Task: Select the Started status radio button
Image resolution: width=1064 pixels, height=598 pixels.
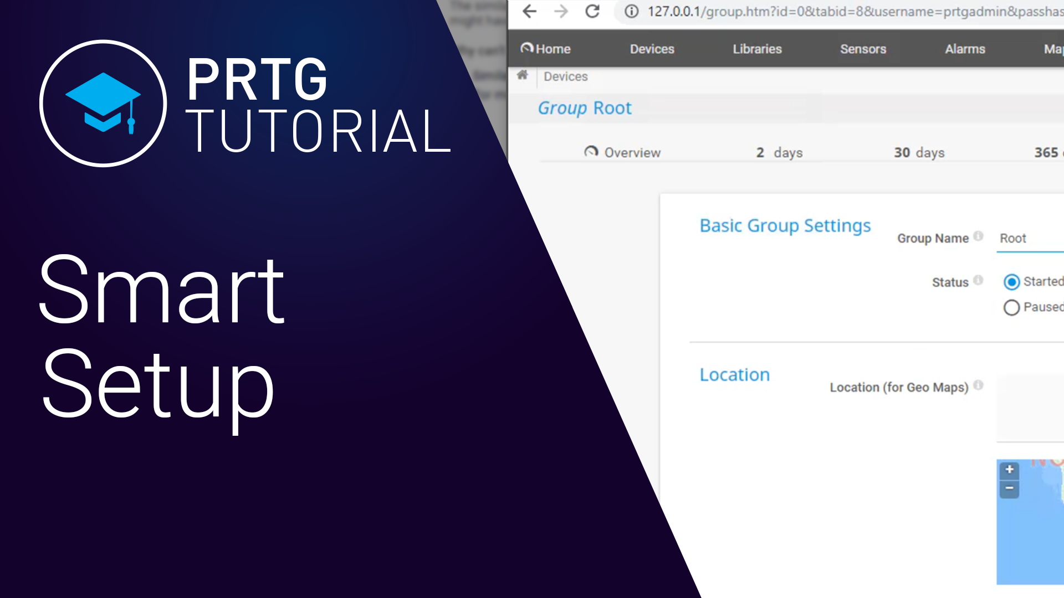Action: (x=1011, y=282)
